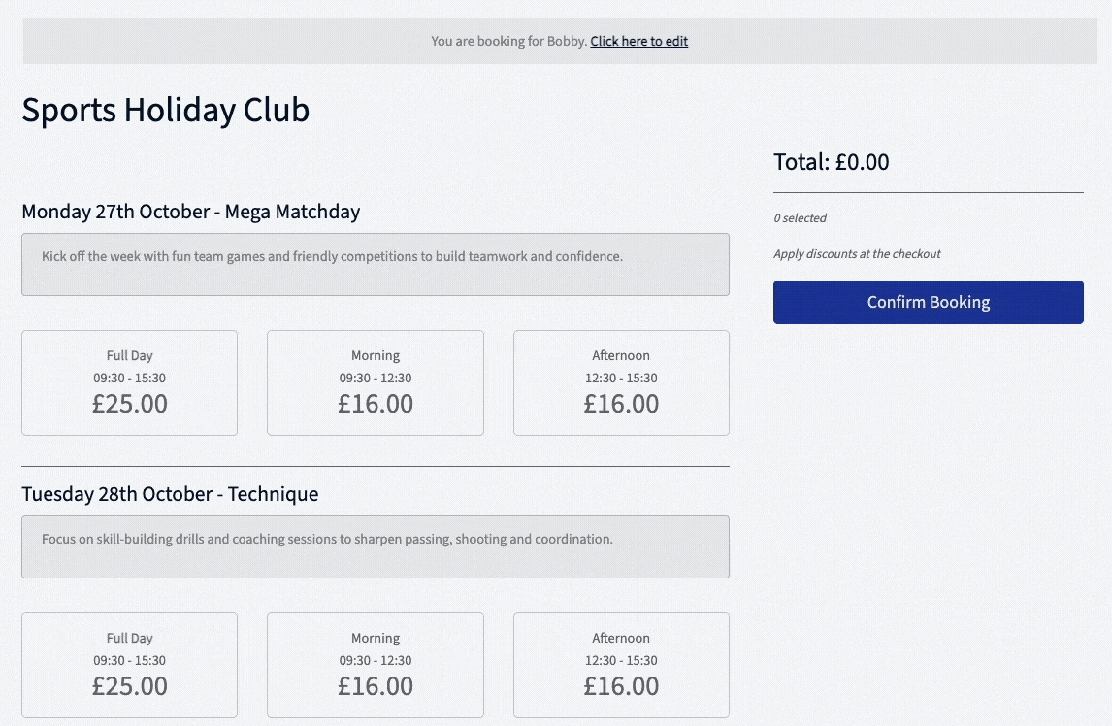The width and height of the screenshot is (1112, 726).
Task: Click the "Click here to edit" link
Action: point(638,41)
